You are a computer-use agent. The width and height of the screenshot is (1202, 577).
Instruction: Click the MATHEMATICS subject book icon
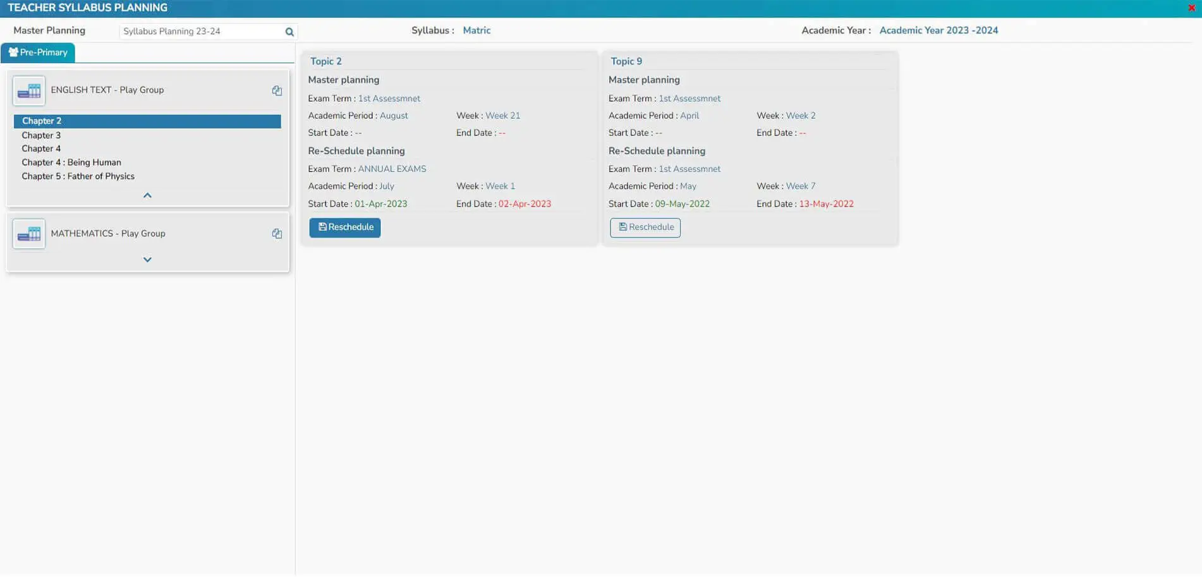pyautogui.click(x=29, y=234)
